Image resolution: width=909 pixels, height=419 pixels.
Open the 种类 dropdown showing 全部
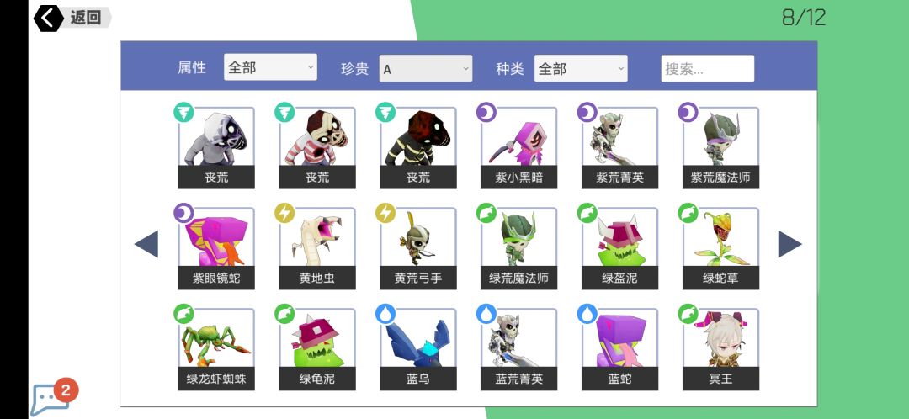coord(581,68)
